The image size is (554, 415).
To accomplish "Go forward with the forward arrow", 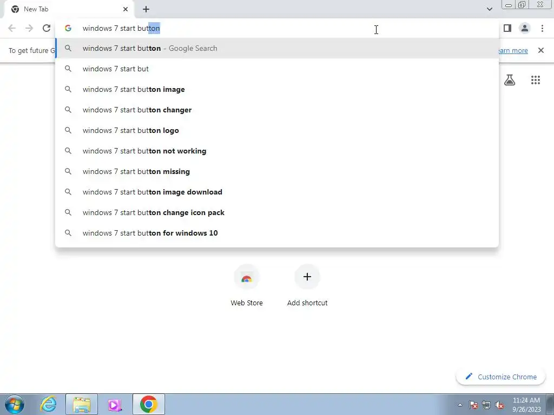I will click(29, 28).
